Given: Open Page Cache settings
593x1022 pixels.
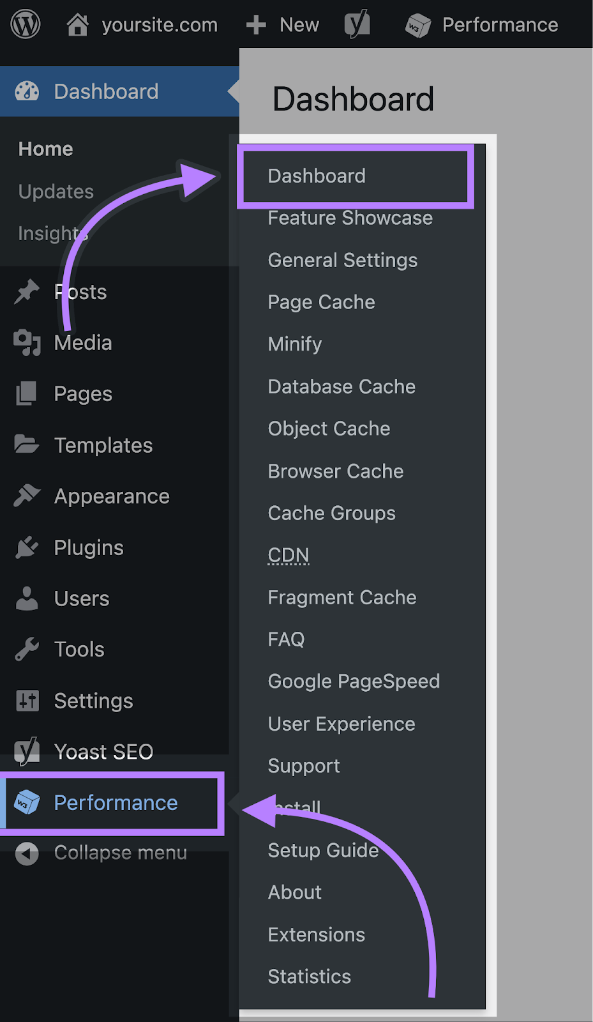Looking at the screenshot, I should click(321, 301).
